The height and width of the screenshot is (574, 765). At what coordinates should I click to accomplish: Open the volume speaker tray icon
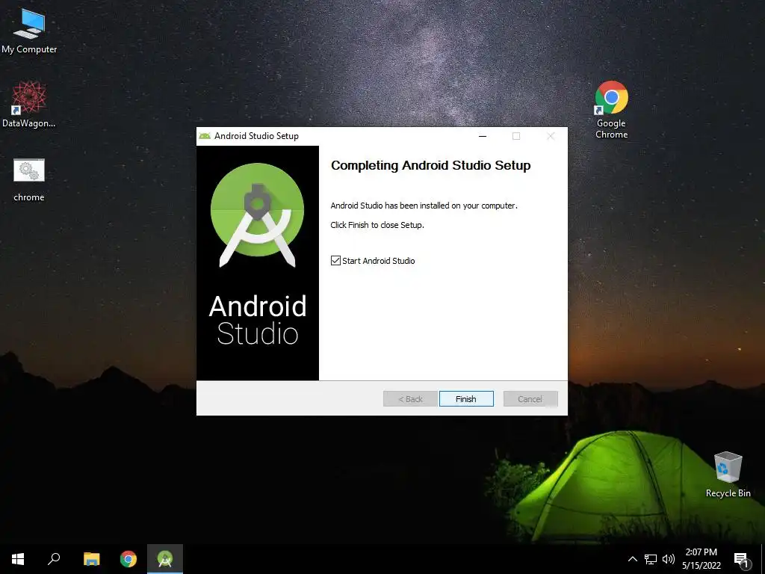pos(669,559)
